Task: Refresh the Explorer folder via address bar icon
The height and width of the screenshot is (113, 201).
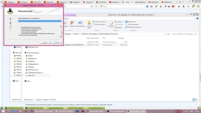Action: (x=168, y=34)
